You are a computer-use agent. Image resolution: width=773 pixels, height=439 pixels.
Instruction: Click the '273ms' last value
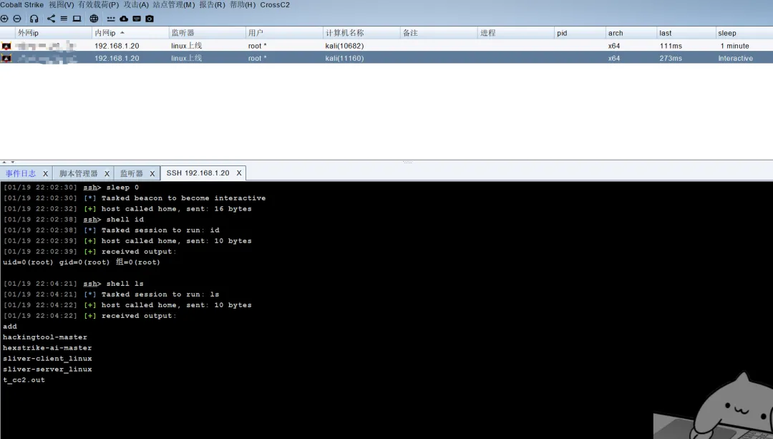click(671, 58)
